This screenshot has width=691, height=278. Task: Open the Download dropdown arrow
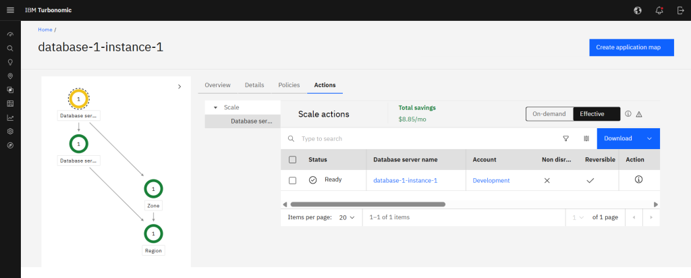[x=650, y=138]
